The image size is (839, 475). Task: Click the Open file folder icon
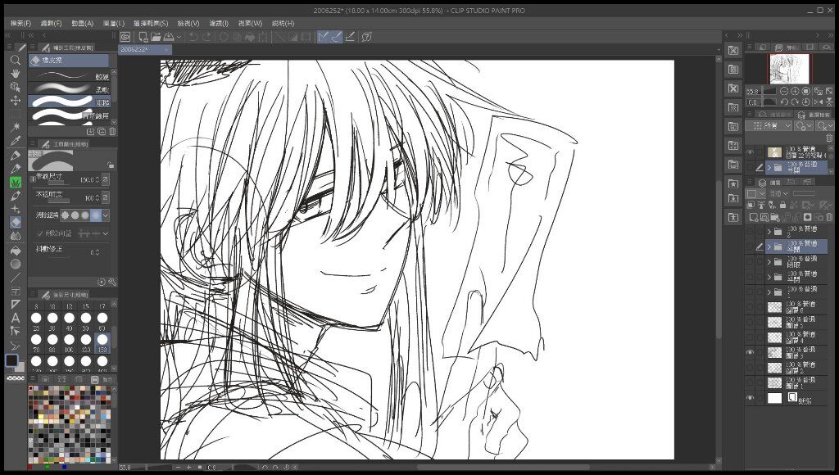click(156, 37)
